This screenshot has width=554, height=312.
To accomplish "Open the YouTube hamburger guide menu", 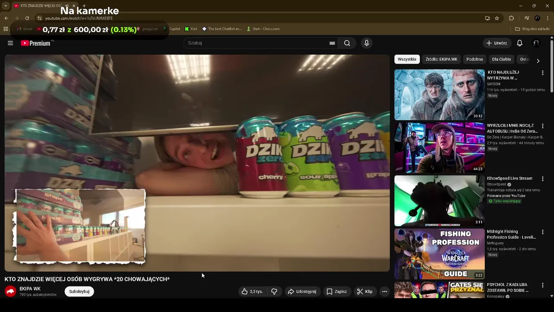I will [x=10, y=43].
